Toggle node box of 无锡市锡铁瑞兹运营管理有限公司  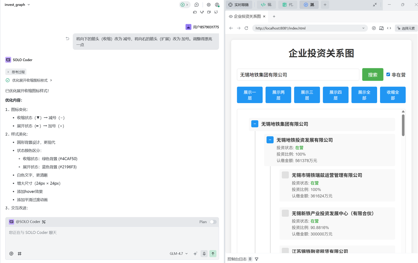click(x=285, y=175)
